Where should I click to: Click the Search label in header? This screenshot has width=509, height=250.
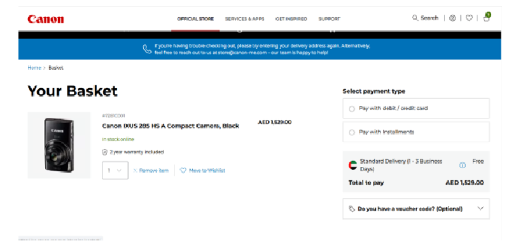click(429, 18)
